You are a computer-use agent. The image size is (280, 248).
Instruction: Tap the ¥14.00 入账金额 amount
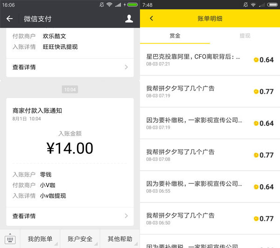pos(70,148)
